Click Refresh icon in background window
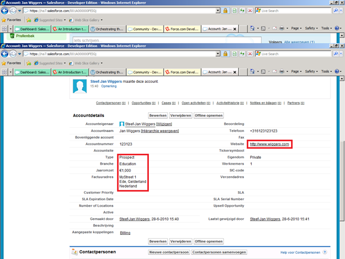Viewport: 345px width, 259px height. [242, 11]
